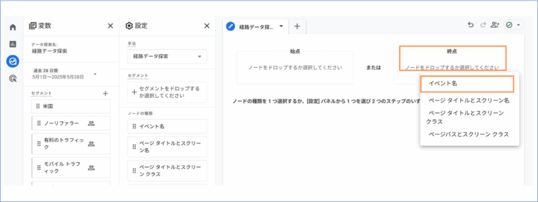Screen dimensions: 538x202
Task: Select the 米国 segment item
Action: [71, 106]
